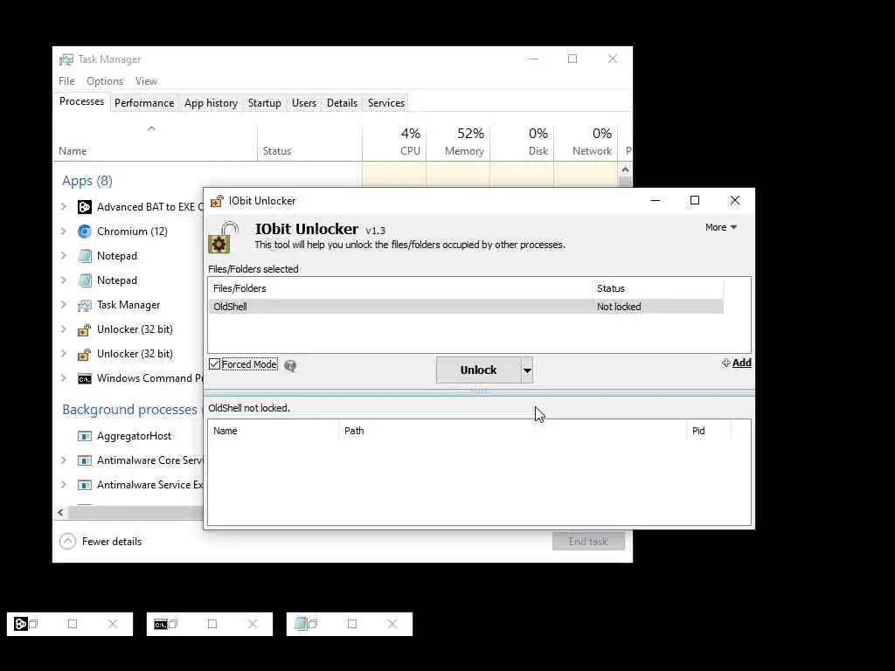Image resolution: width=895 pixels, height=671 pixels.
Task: Click the IObit Unlocker padlock logo
Action: coord(223,238)
